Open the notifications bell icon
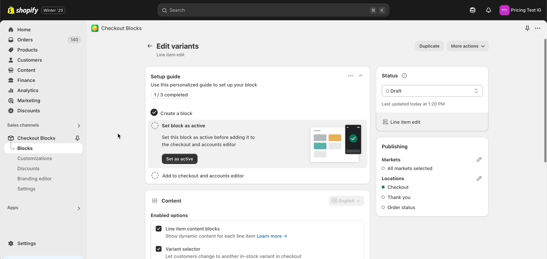The height and width of the screenshot is (259, 547). tap(488, 10)
